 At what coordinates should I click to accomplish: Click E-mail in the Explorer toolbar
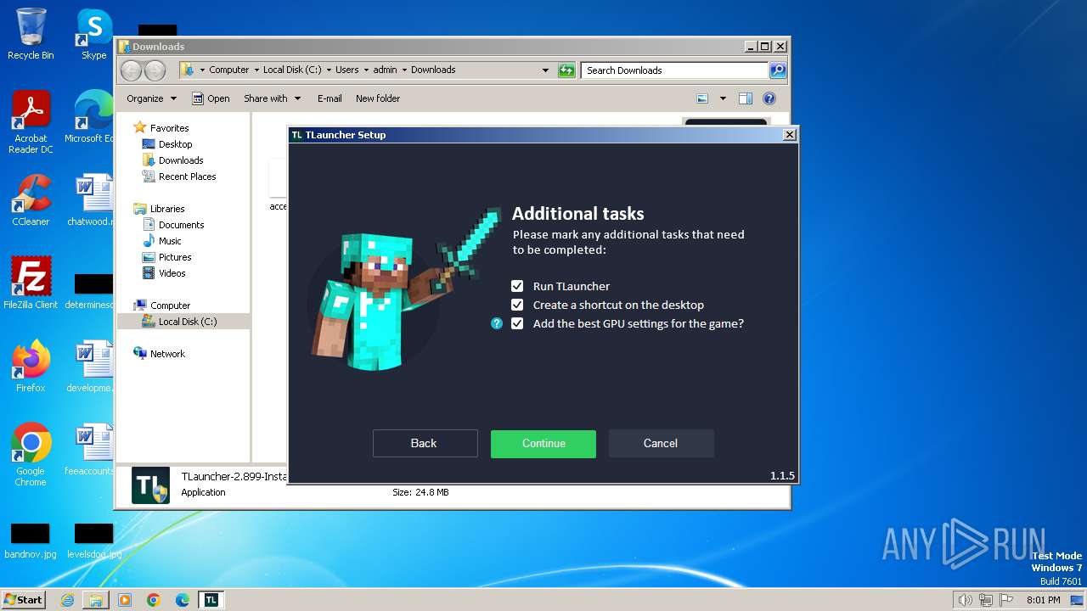click(x=329, y=98)
